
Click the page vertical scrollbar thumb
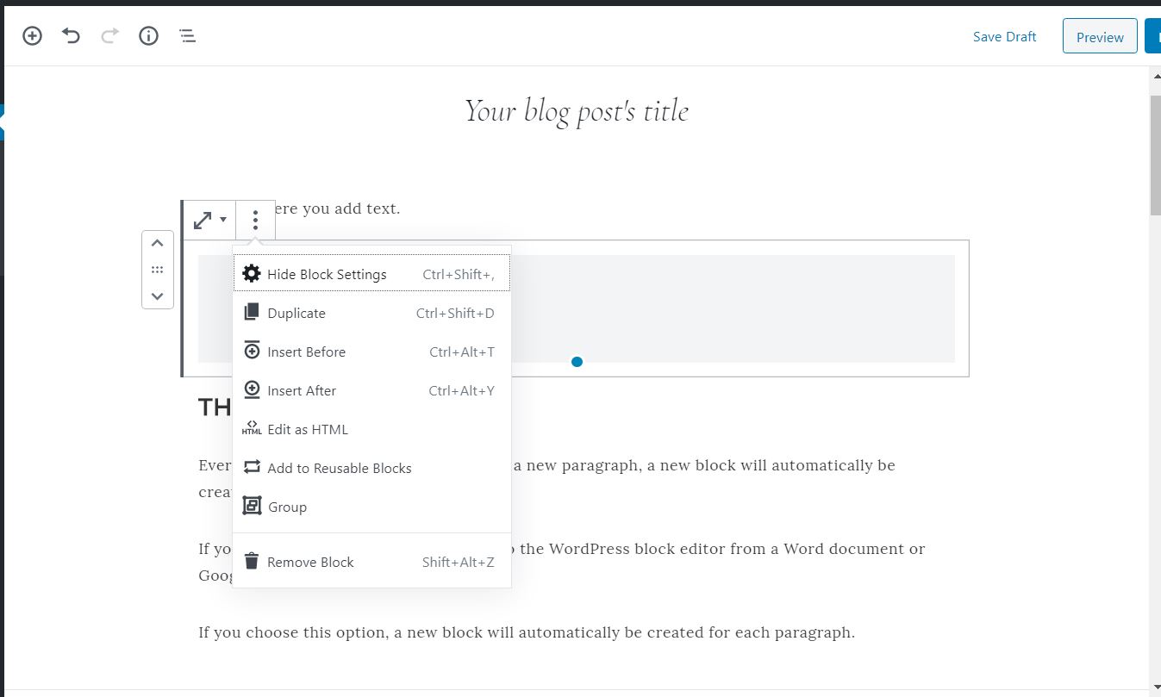coord(1155,155)
